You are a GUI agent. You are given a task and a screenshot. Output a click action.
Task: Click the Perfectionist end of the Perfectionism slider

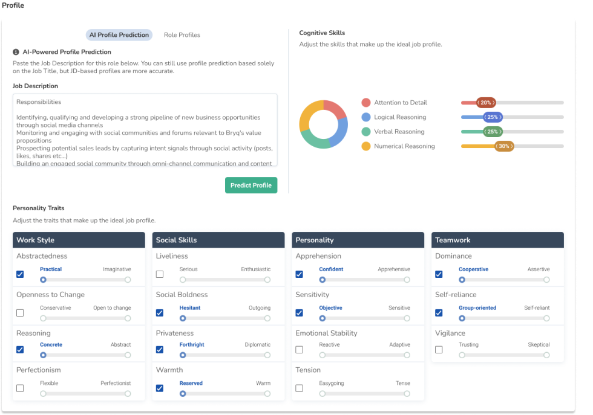tap(128, 393)
